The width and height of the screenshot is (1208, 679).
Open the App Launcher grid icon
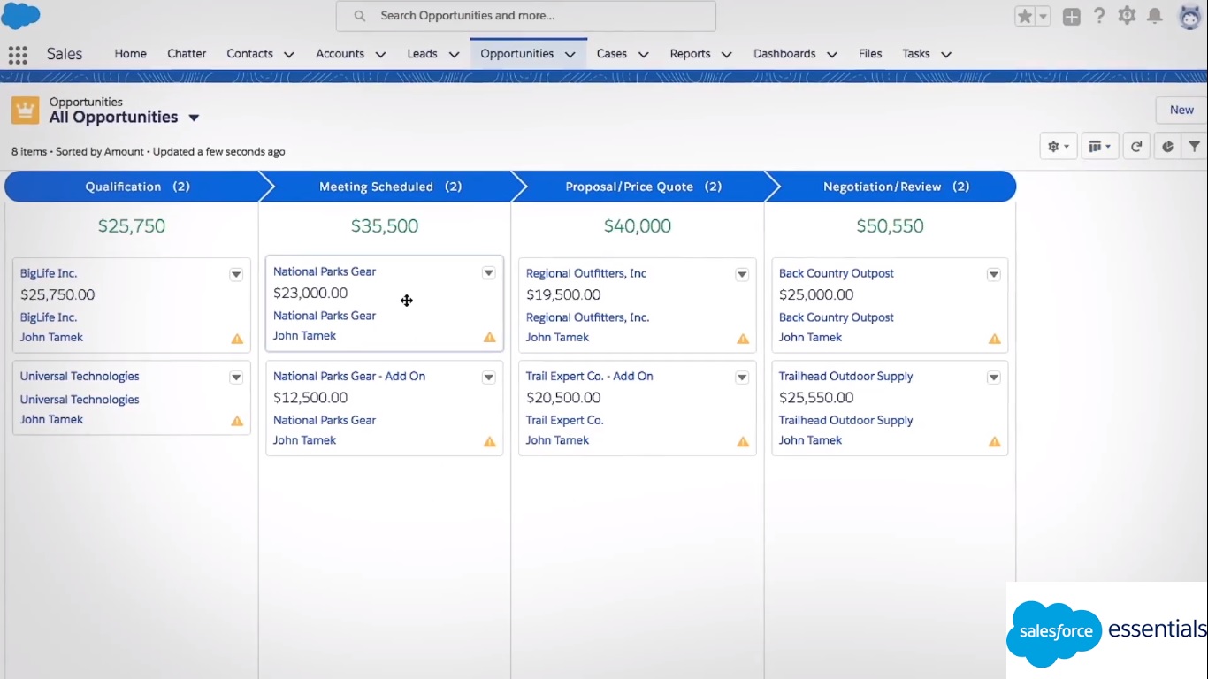tap(18, 54)
